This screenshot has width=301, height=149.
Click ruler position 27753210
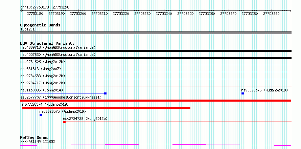click(x=100, y=14)
